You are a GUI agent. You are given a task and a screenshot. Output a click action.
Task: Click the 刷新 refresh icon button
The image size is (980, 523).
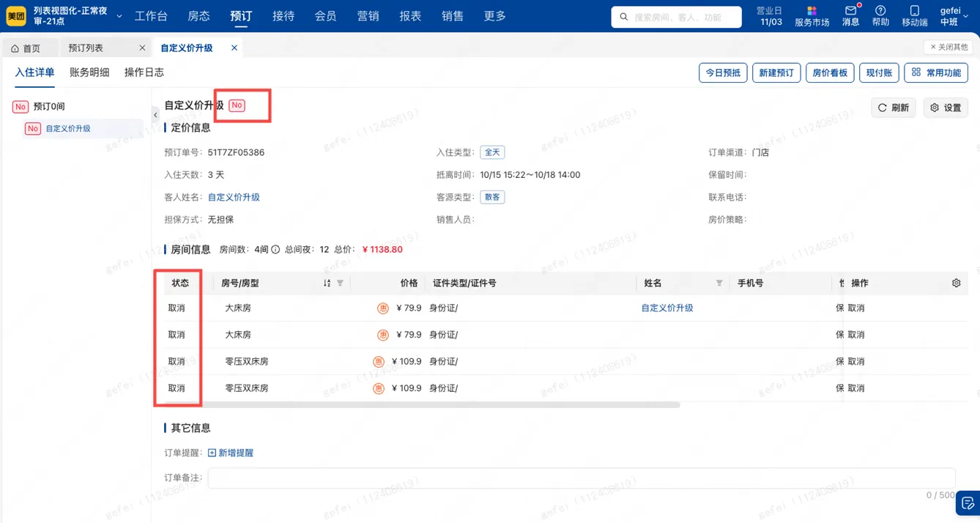(x=893, y=107)
